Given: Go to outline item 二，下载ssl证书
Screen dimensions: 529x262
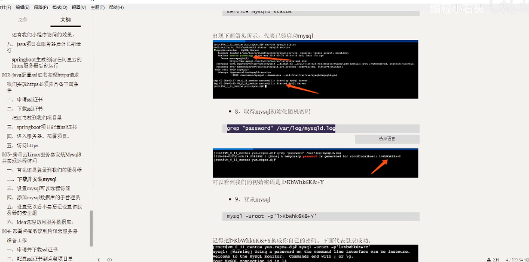Looking at the screenshot, I should tap(25, 109).
